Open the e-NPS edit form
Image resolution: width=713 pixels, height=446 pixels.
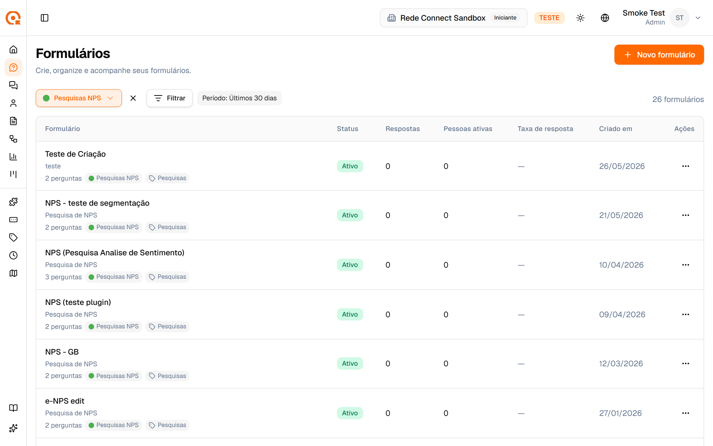(65, 401)
